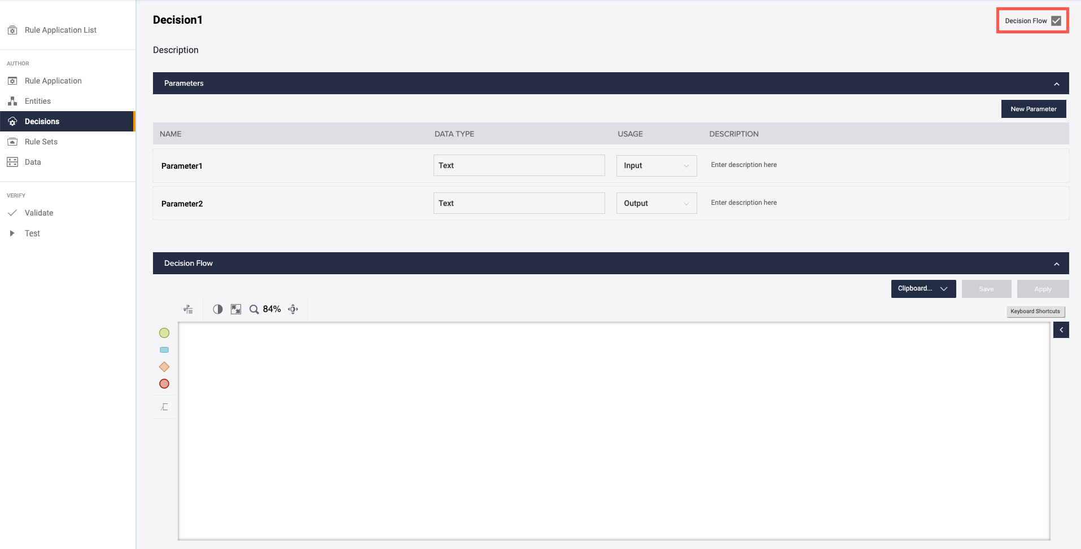Image resolution: width=1081 pixels, height=549 pixels.
Task: Select the orange diamond decision shape
Action: click(164, 366)
